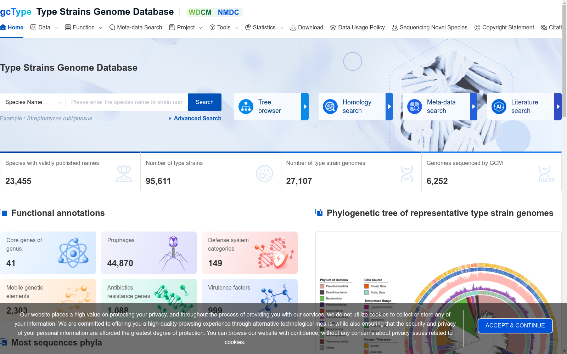
Task: Open the Data menu label
Action: click(x=44, y=27)
